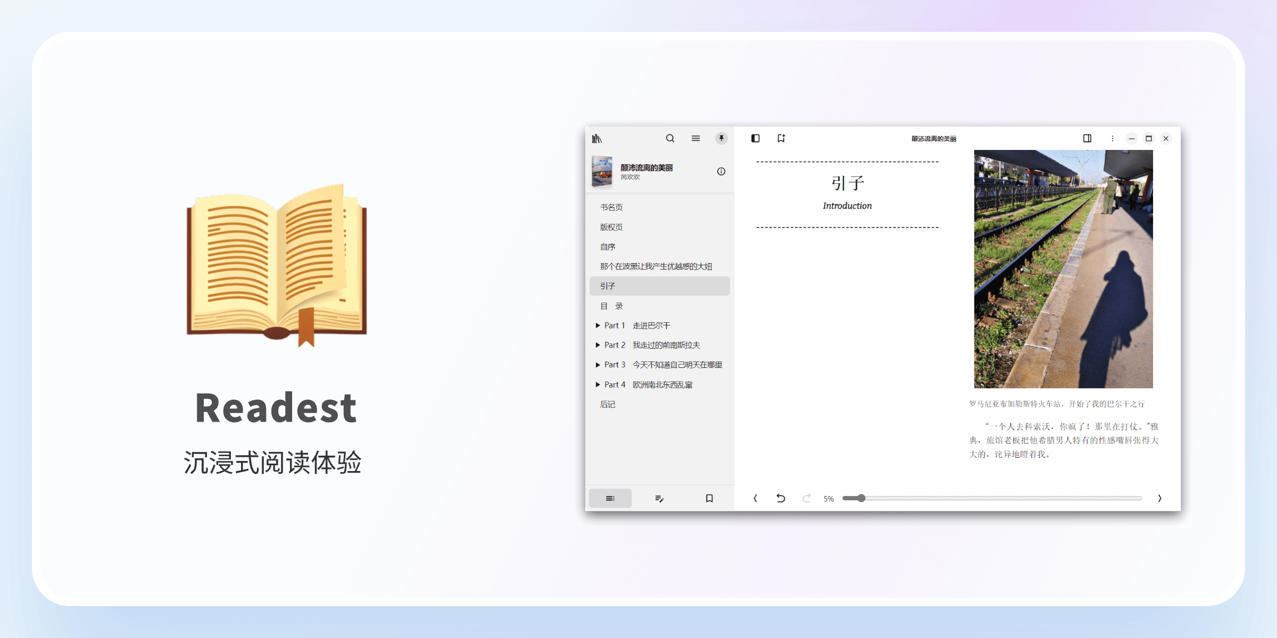This screenshot has height=638, width=1277.
Task: Go to the 自序 chapter
Action: click(x=659, y=247)
